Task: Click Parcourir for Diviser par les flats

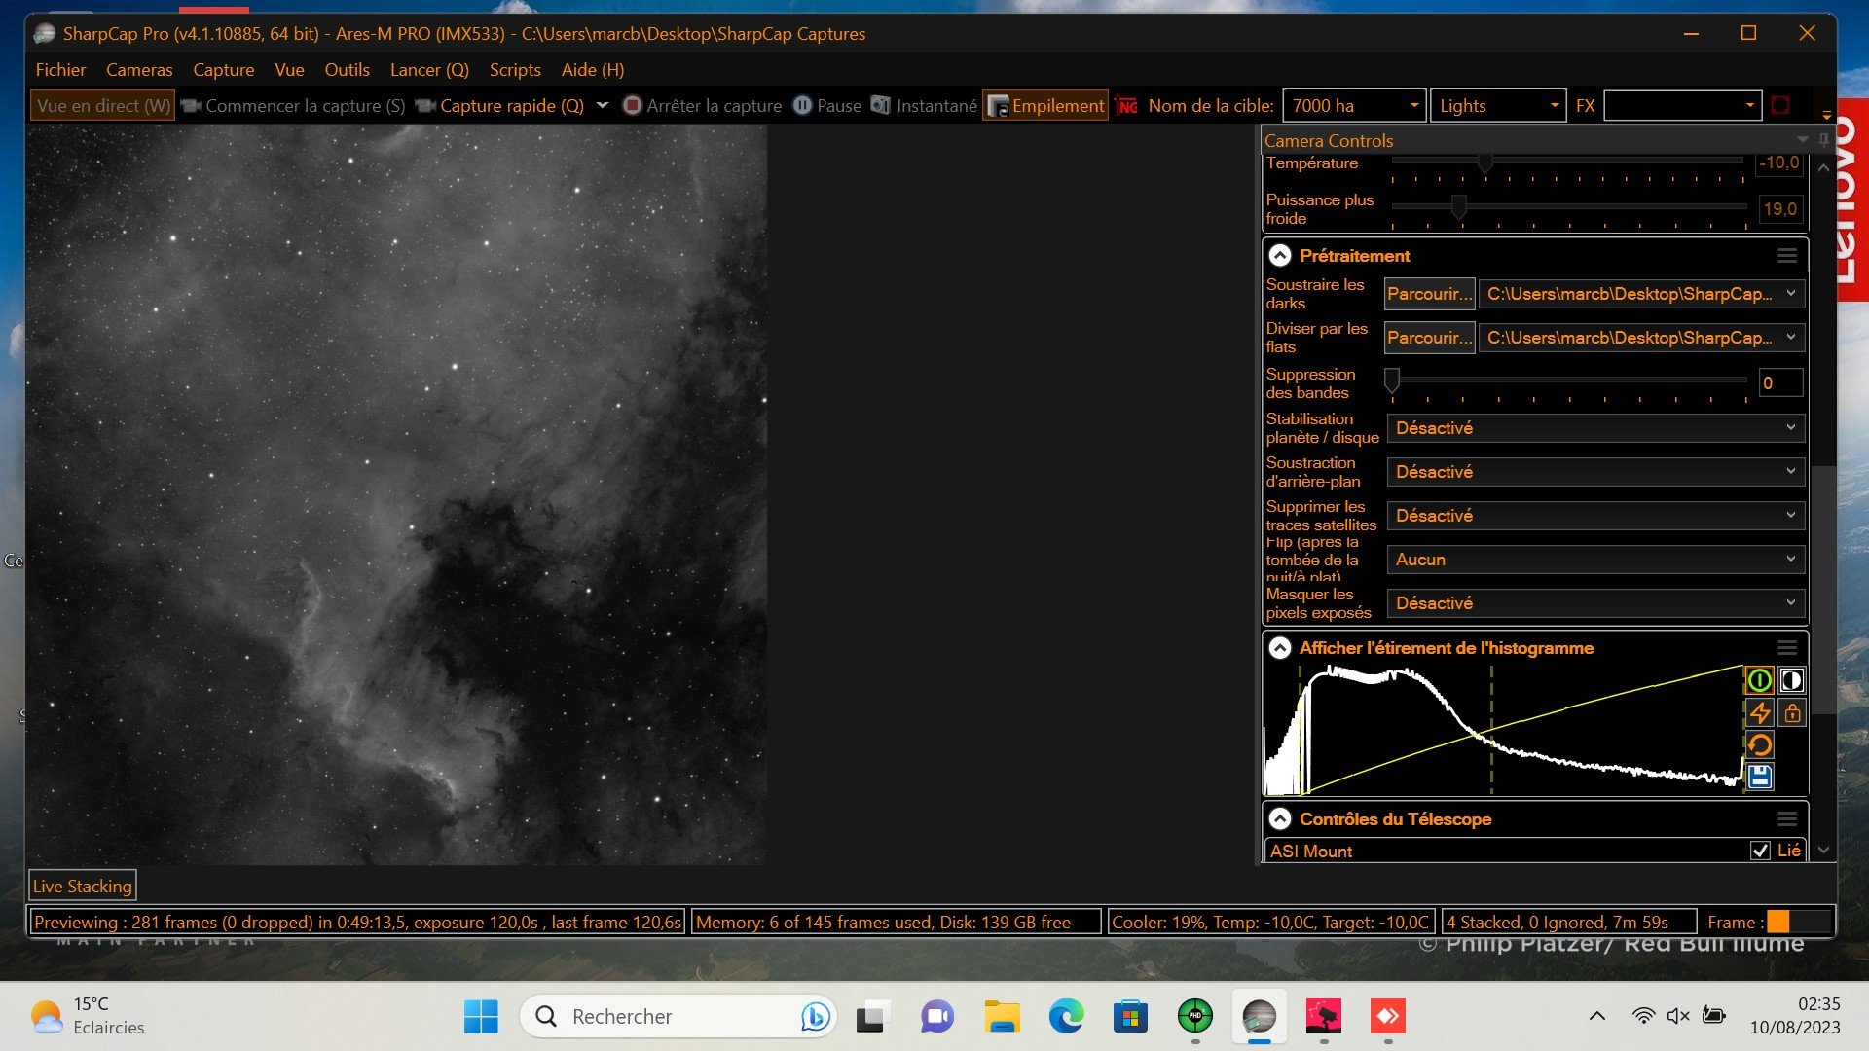Action: [1429, 338]
